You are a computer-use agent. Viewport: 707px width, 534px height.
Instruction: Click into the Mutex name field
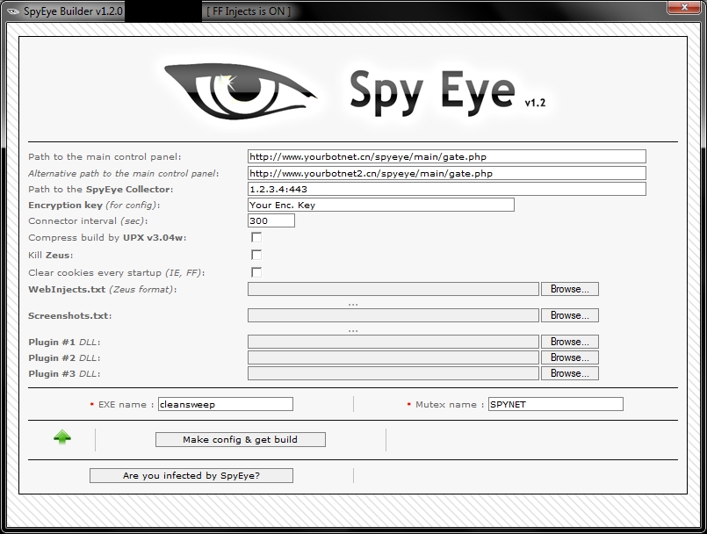(x=555, y=404)
